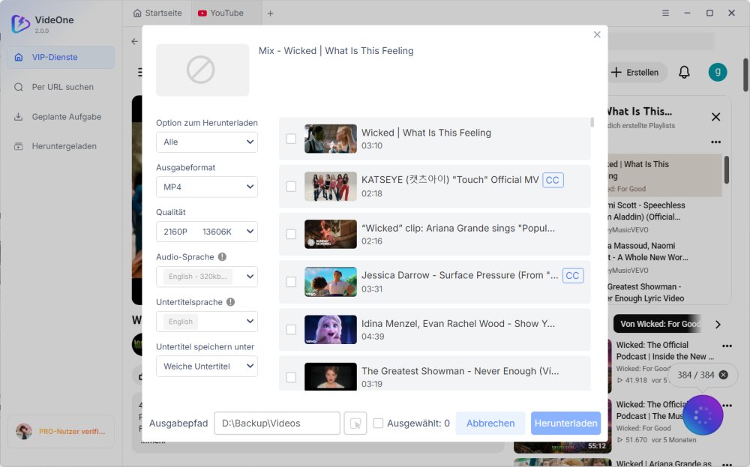Switch to the Startseite tab
Image resolution: width=750 pixels, height=467 pixels.
point(157,13)
